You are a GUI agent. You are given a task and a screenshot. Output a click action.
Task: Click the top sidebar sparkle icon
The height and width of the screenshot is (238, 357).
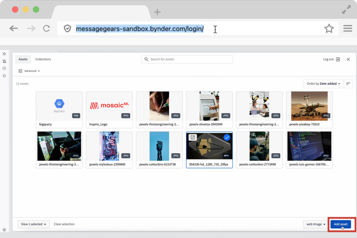click(4, 54)
